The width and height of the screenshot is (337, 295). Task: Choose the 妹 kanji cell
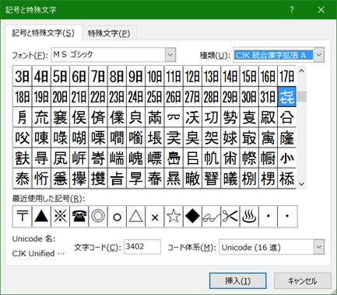[x=230, y=137]
